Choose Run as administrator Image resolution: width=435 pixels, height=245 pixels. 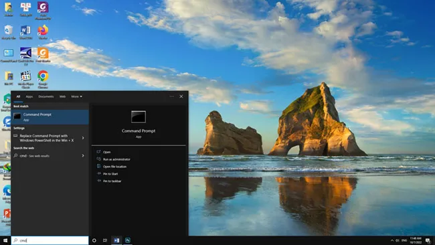coord(116,159)
